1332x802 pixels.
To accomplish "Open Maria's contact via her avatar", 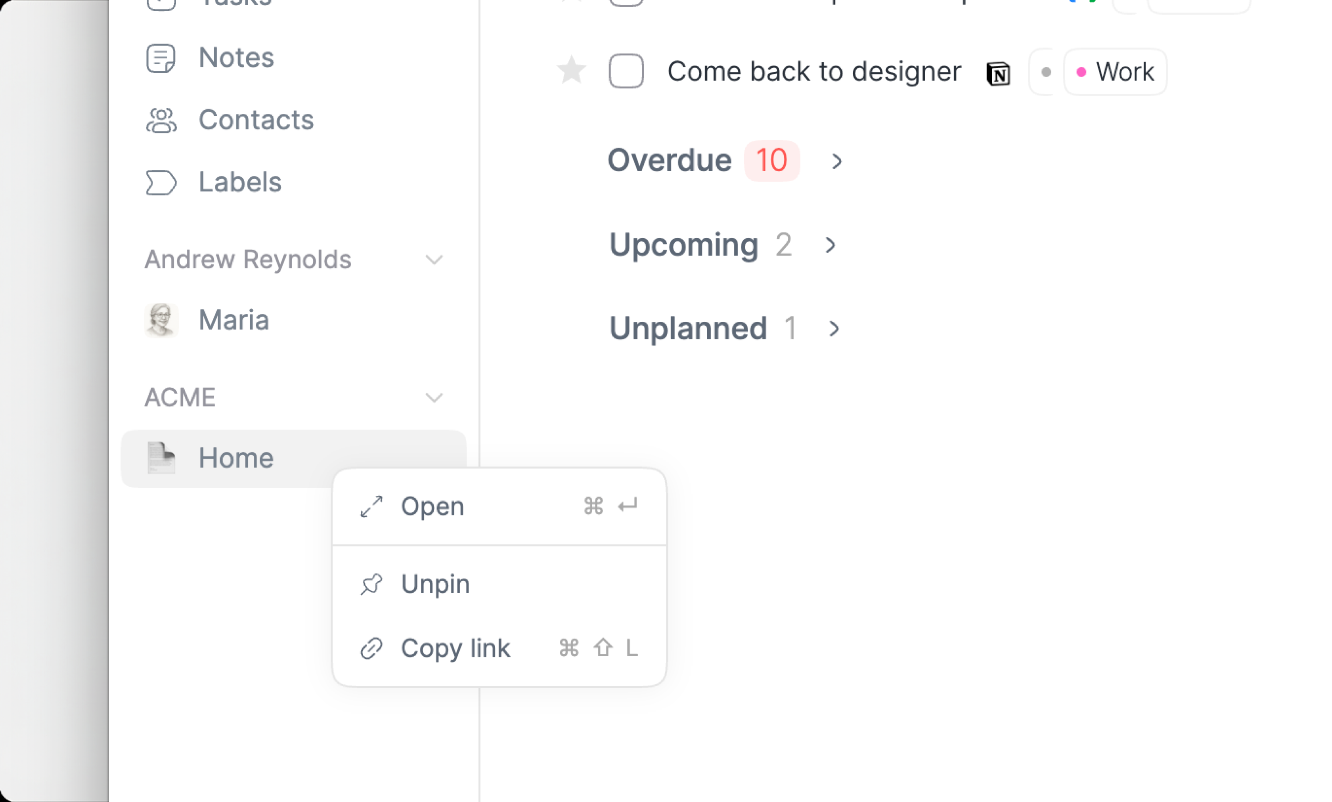I will coord(161,320).
